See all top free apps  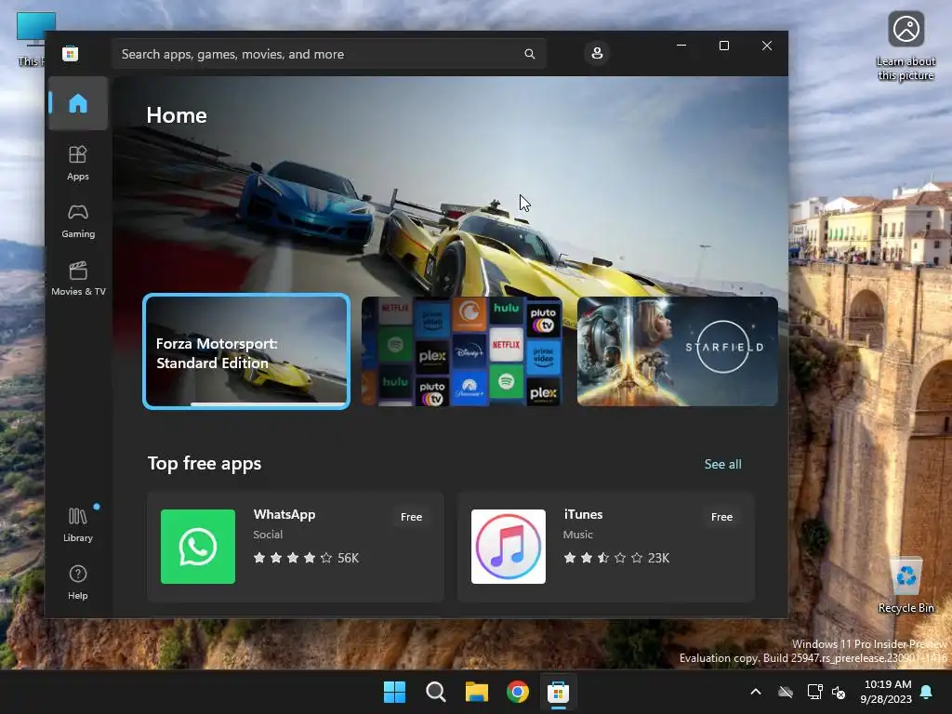tap(722, 464)
